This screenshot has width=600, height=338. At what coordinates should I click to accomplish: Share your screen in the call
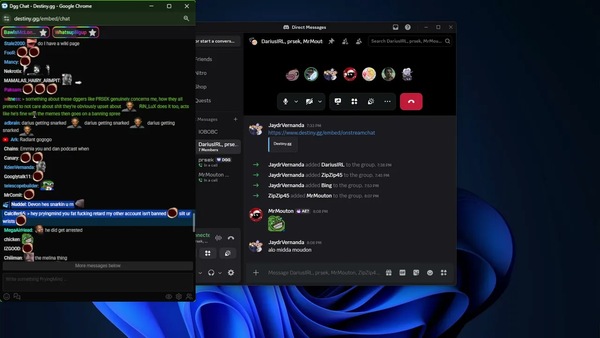tap(337, 101)
